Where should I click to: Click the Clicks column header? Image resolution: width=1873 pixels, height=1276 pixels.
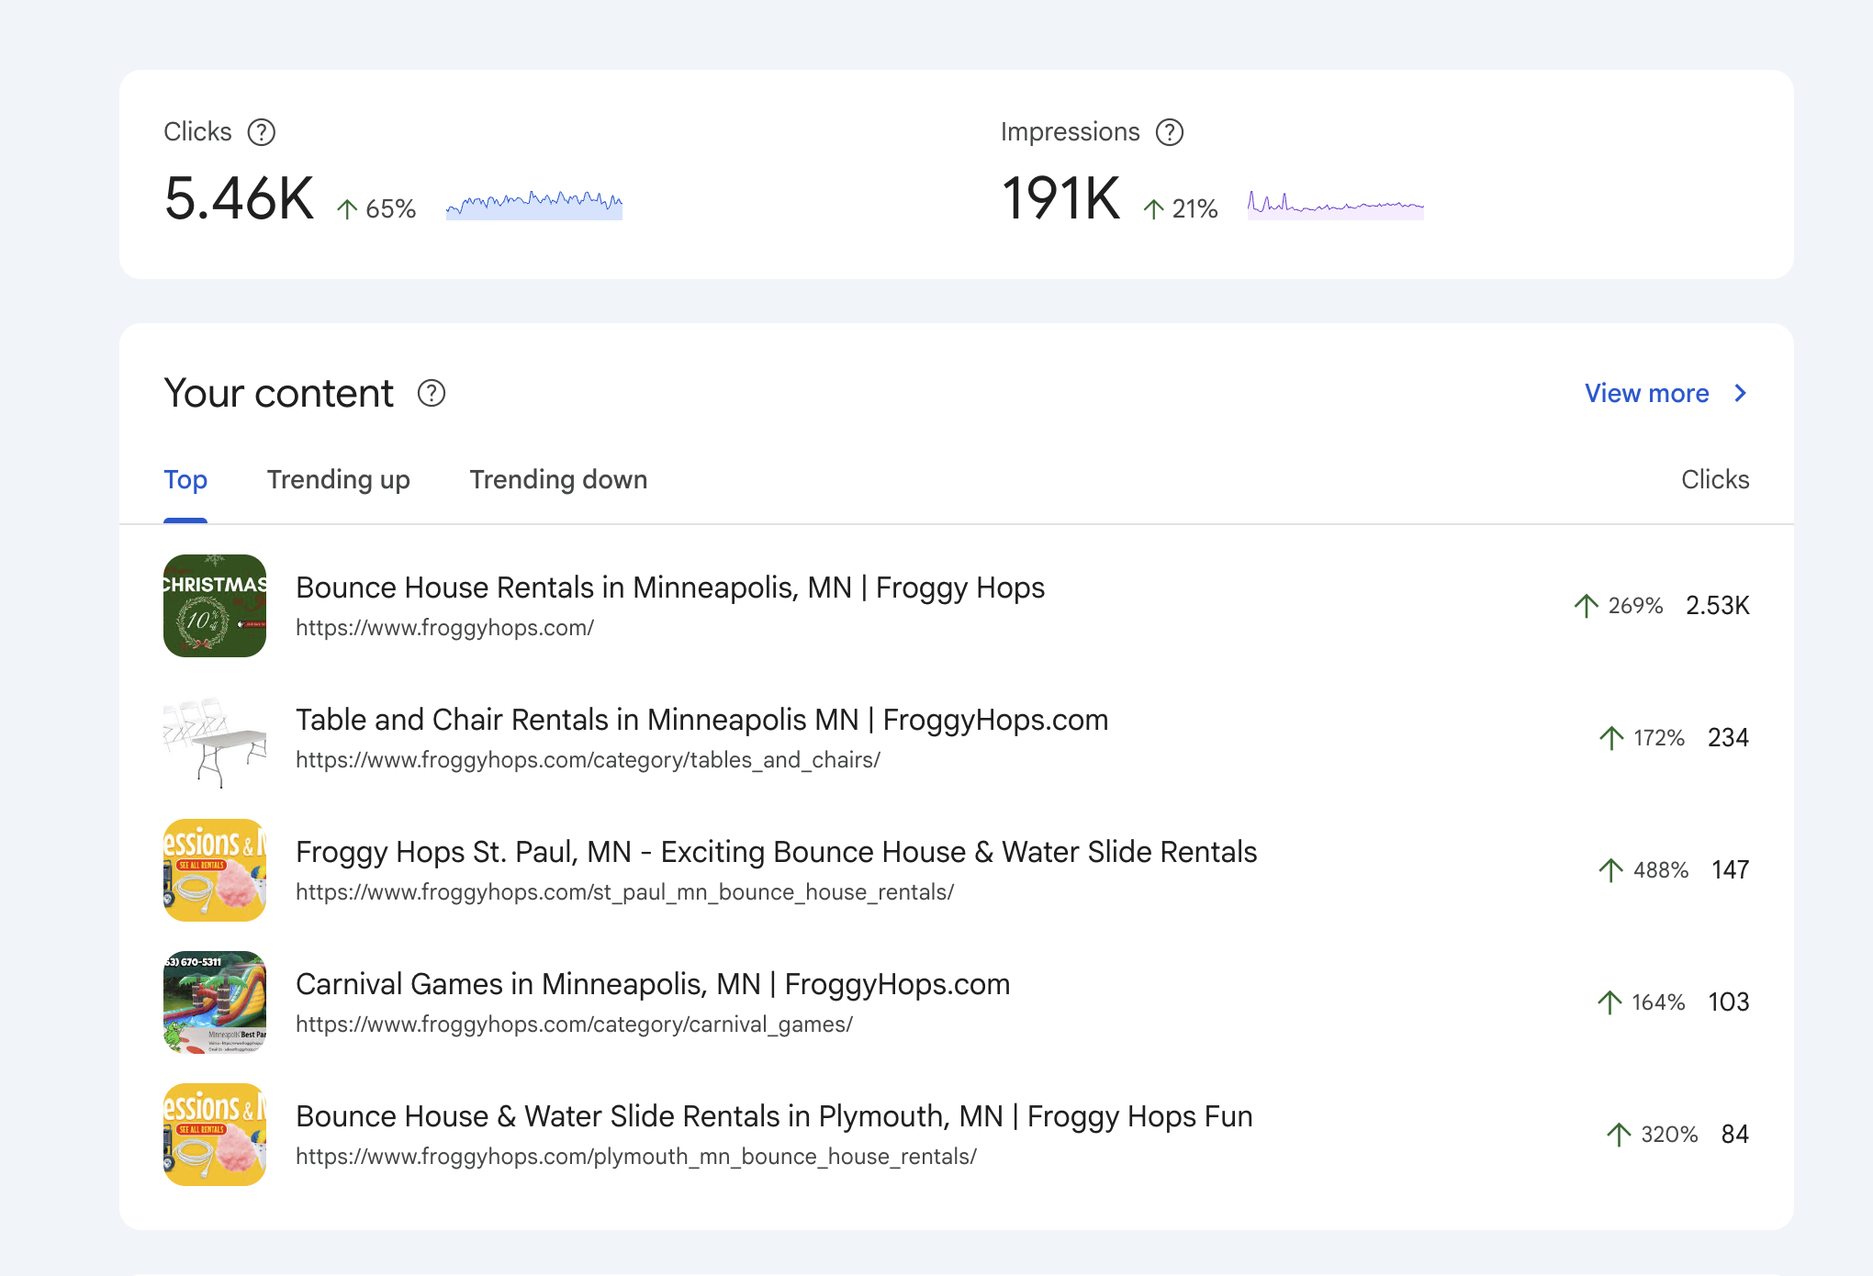pos(1715,479)
